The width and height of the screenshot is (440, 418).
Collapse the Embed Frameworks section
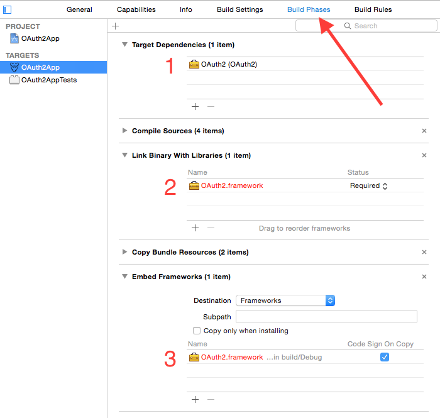tap(125, 277)
